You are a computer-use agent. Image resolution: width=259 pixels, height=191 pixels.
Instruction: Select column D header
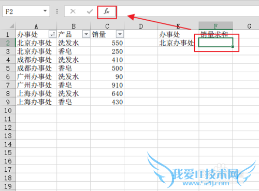[x=141, y=26]
